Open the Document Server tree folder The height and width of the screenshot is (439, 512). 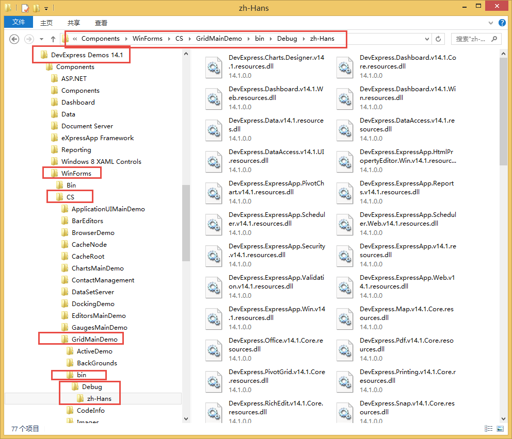tap(87, 126)
